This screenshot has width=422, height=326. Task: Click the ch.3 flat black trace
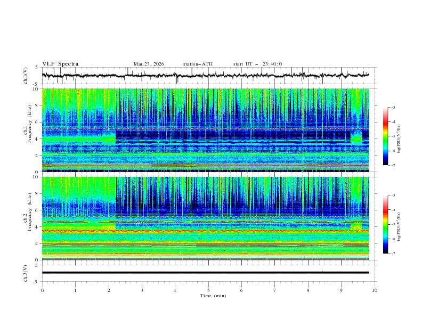pyautogui.click(x=205, y=273)
